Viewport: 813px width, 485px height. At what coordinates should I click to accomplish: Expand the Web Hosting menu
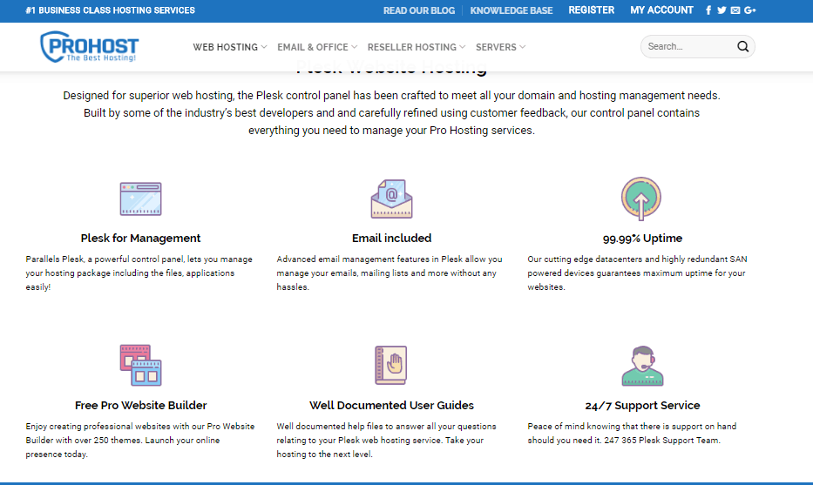pos(230,47)
